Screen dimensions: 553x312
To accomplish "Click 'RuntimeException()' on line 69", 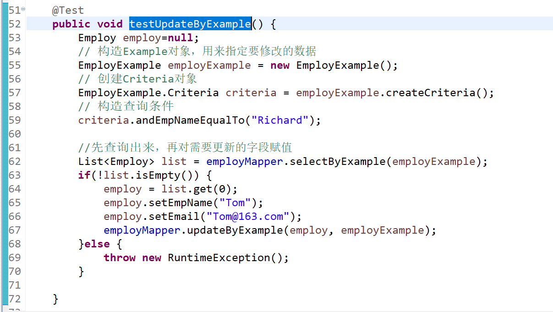I will pos(225,257).
